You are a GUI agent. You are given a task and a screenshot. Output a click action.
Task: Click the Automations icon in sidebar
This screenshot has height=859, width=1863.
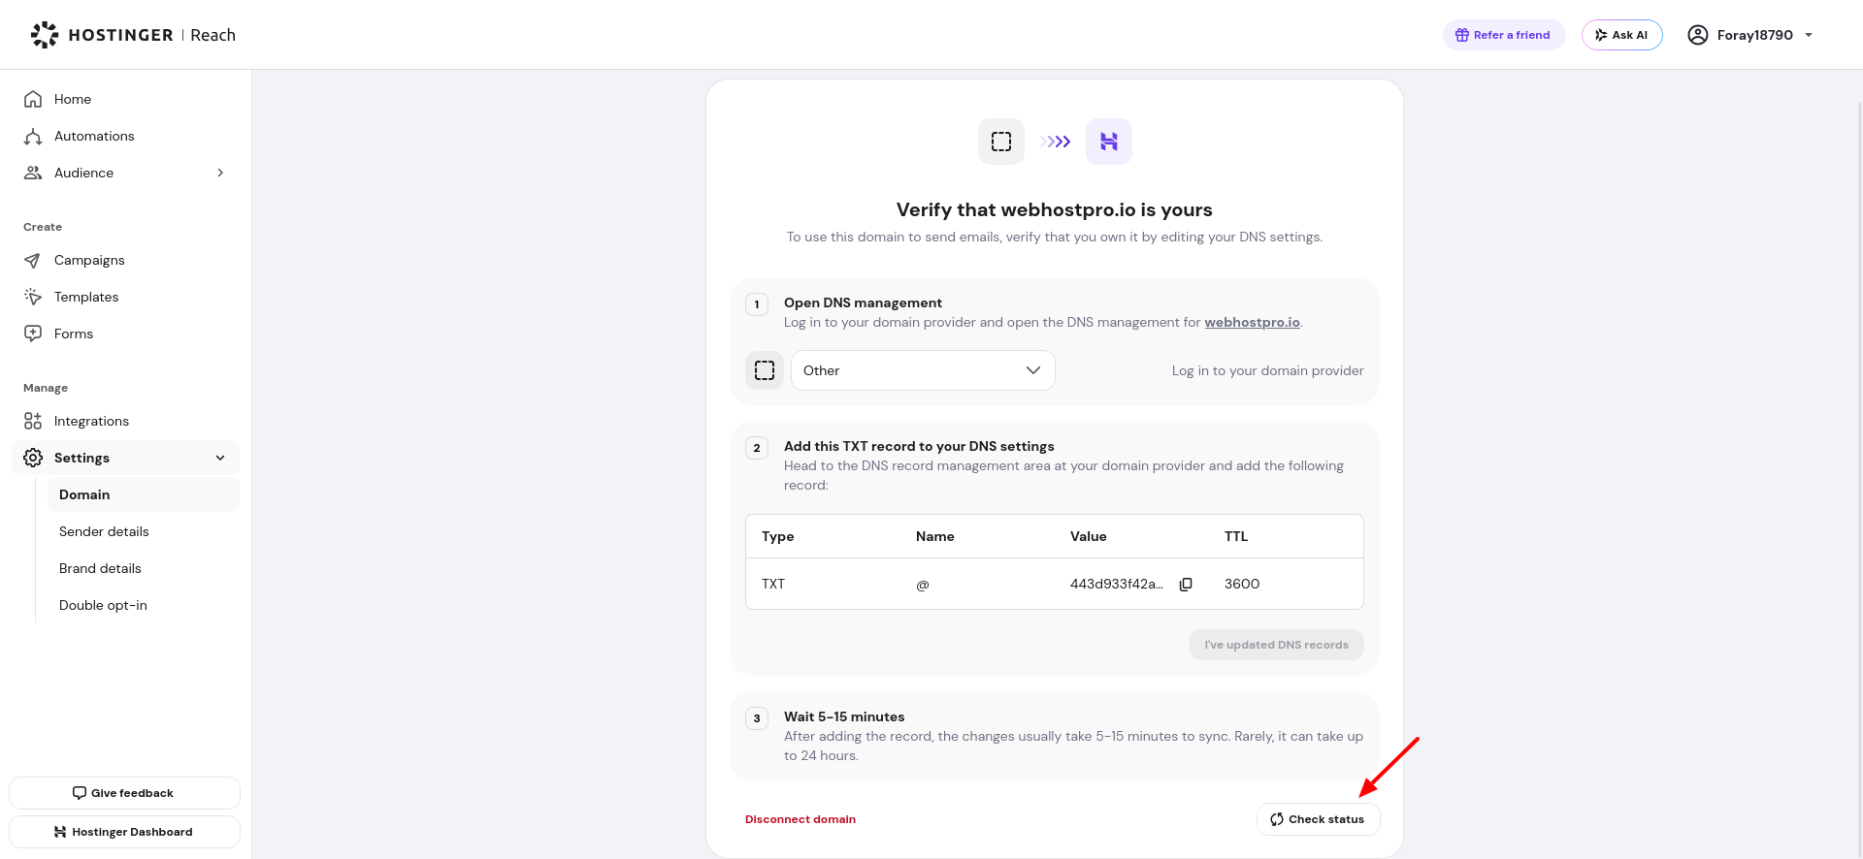coord(33,136)
